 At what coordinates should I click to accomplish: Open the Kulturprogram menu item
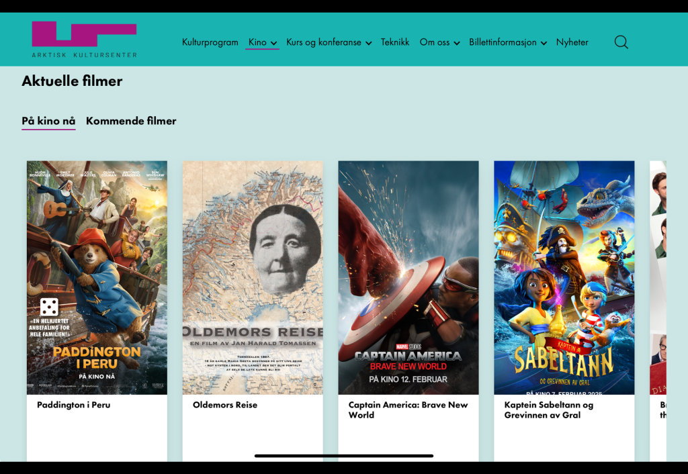[210, 42]
